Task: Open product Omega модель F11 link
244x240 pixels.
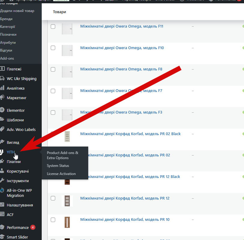Action: point(122,26)
